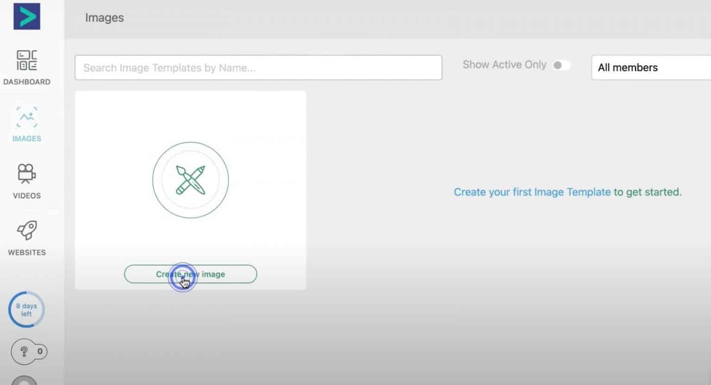711x385 pixels.
Task: Click the VIDEOS sidebar label
Action: coord(26,195)
